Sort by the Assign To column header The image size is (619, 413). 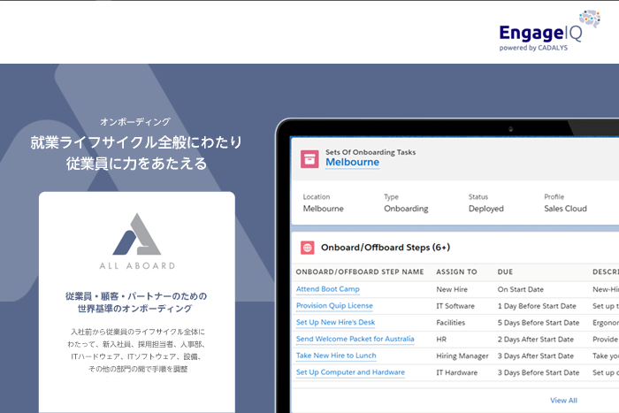456,272
